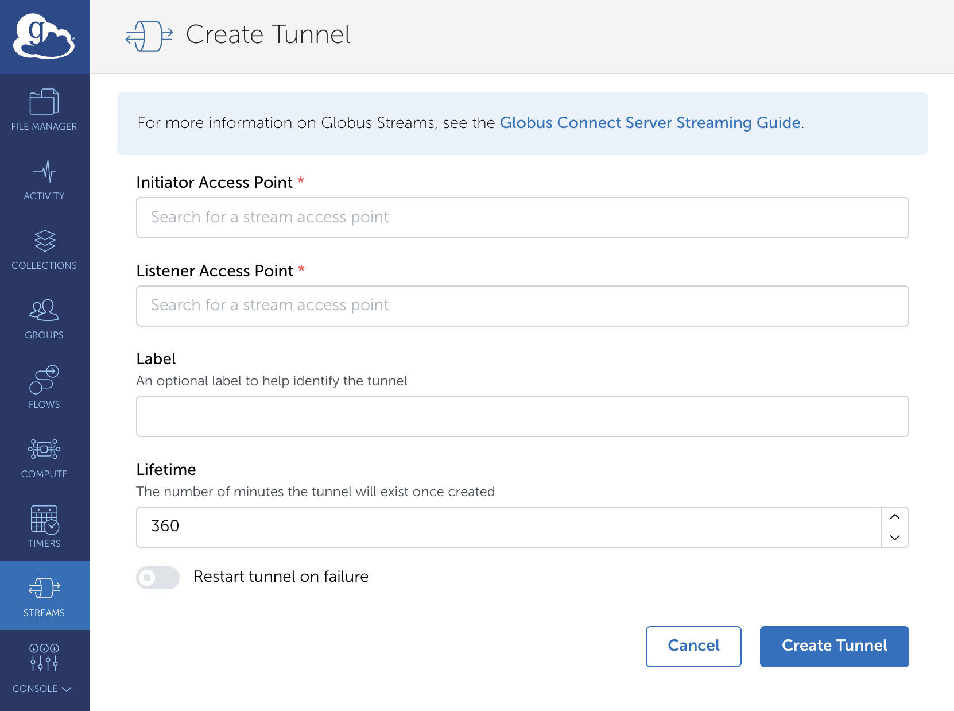Viewport: 954px width, 711px height.
Task: Click 'An optional label to help identify' text
Action: pyautogui.click(x=272, y=381)
